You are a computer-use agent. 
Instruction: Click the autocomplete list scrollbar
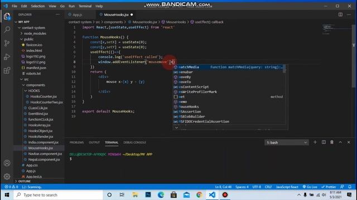284,69
